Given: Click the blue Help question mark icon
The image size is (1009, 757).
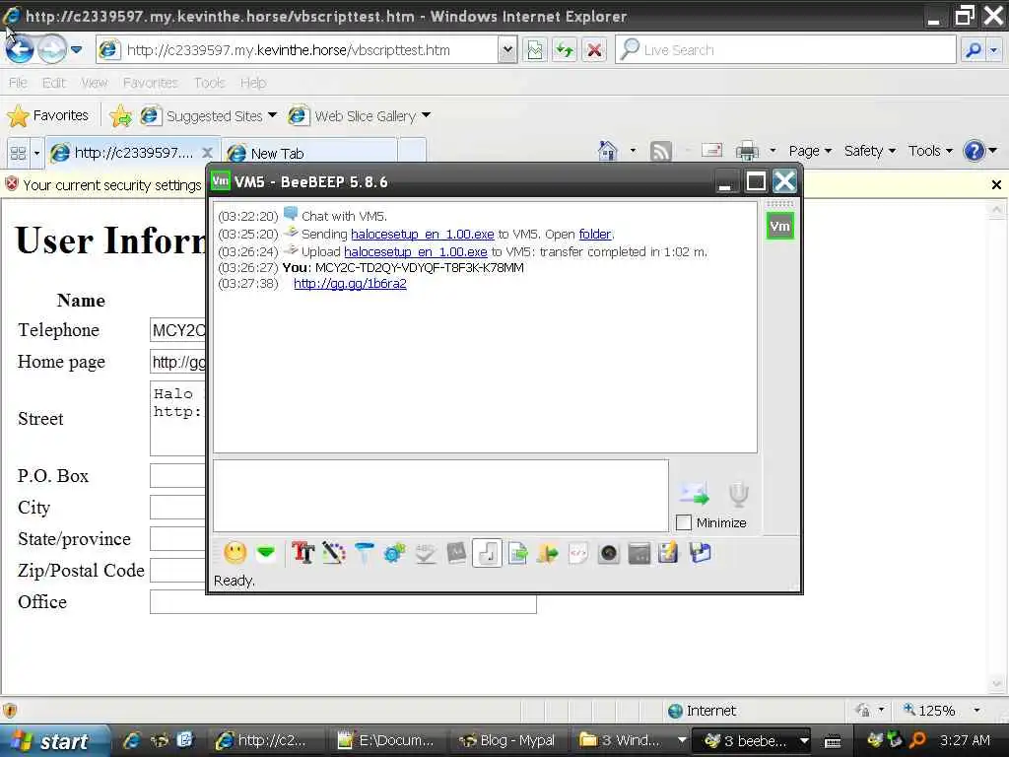Looking at the screenshot, I should [974, 151].
